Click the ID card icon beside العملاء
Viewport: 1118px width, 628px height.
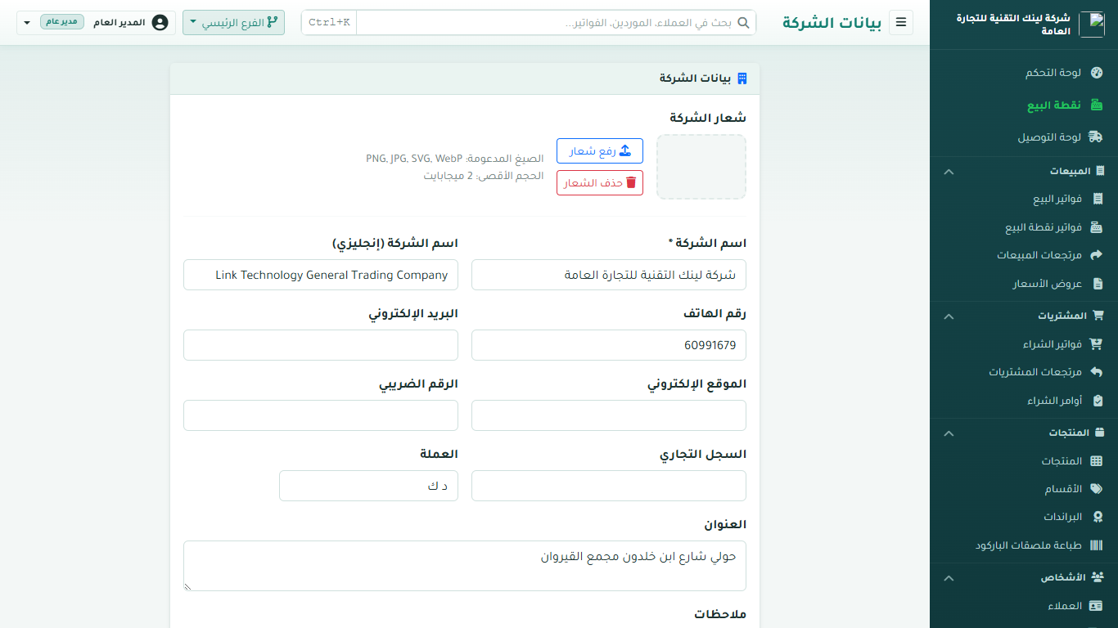[1096, 606]
